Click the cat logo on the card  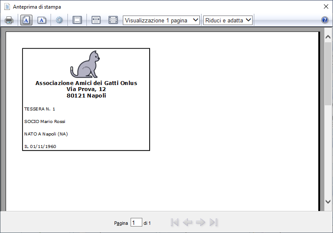click(x=85, y=64)
